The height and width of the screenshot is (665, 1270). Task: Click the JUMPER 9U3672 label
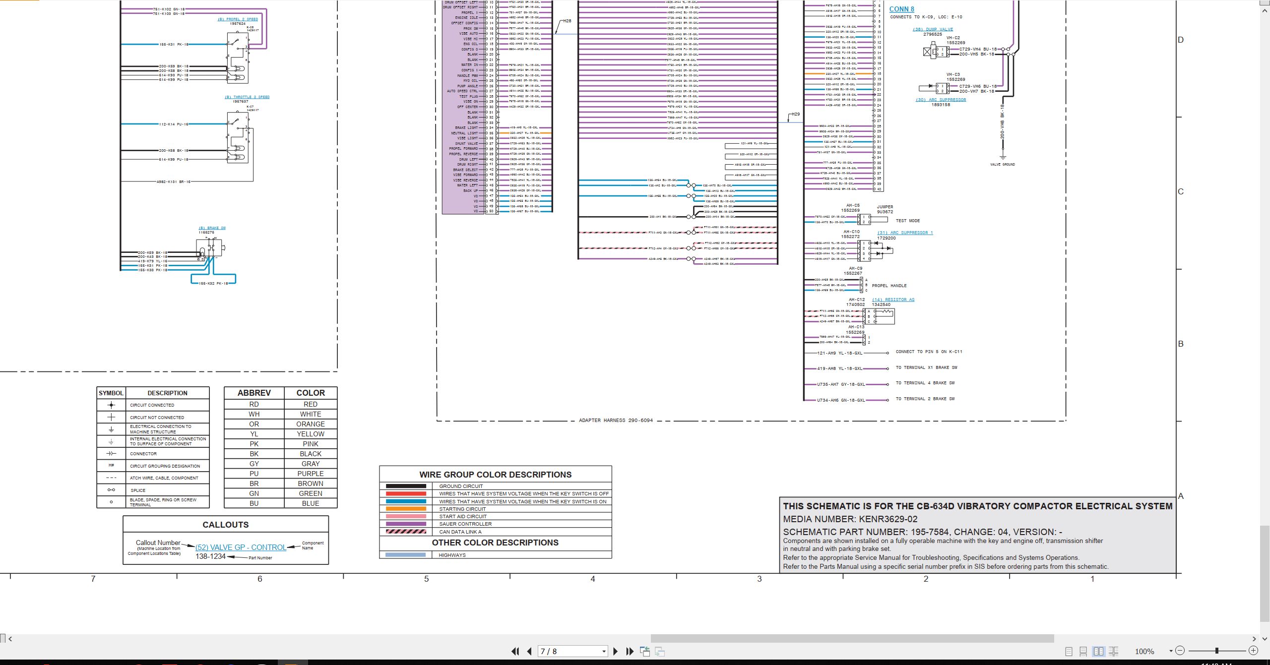[885, 209]
